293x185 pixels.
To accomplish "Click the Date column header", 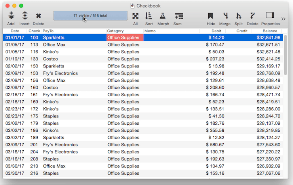I will tap(15, 31).
